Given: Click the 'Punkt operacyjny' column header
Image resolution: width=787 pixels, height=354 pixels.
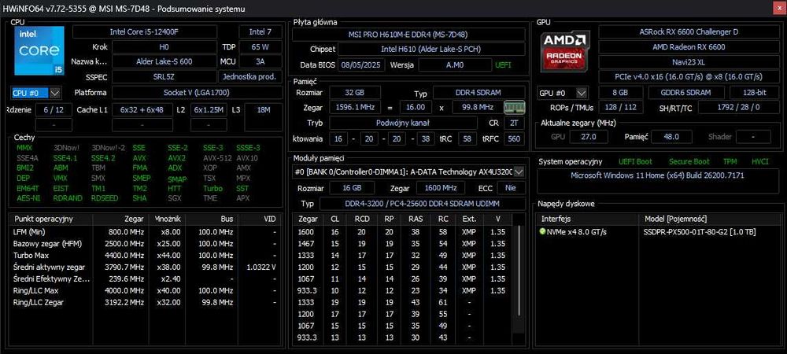Looking at the screenshot, I should coord(50,219).
